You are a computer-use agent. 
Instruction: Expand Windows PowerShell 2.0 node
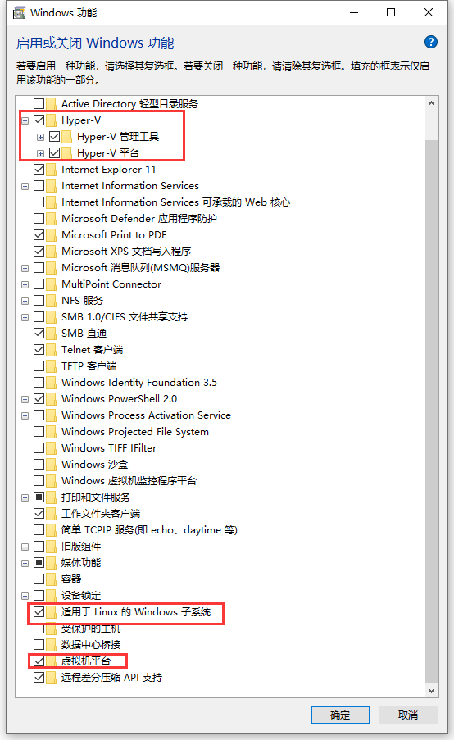tap(25, 400)
